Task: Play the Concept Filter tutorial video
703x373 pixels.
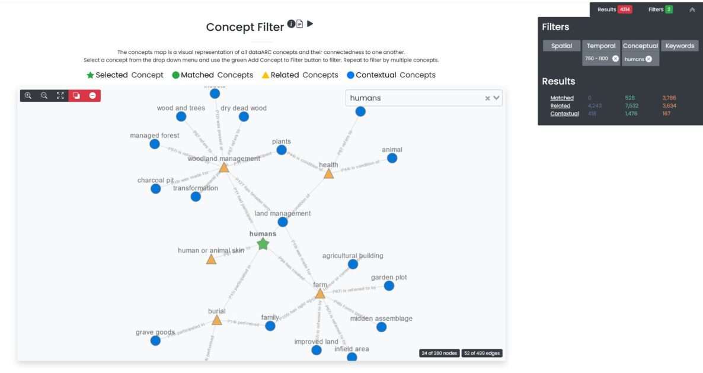Action: [311, 25]
